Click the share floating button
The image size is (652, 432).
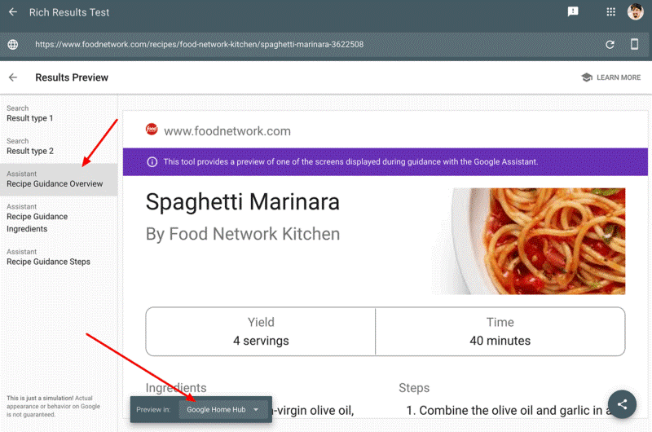tap(622, 404)
